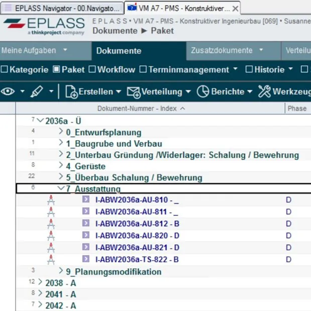The width and height of the screenshot is (311, 311).
Task: Click the Berichte pie chart icon
Action: tap(202, 91)
